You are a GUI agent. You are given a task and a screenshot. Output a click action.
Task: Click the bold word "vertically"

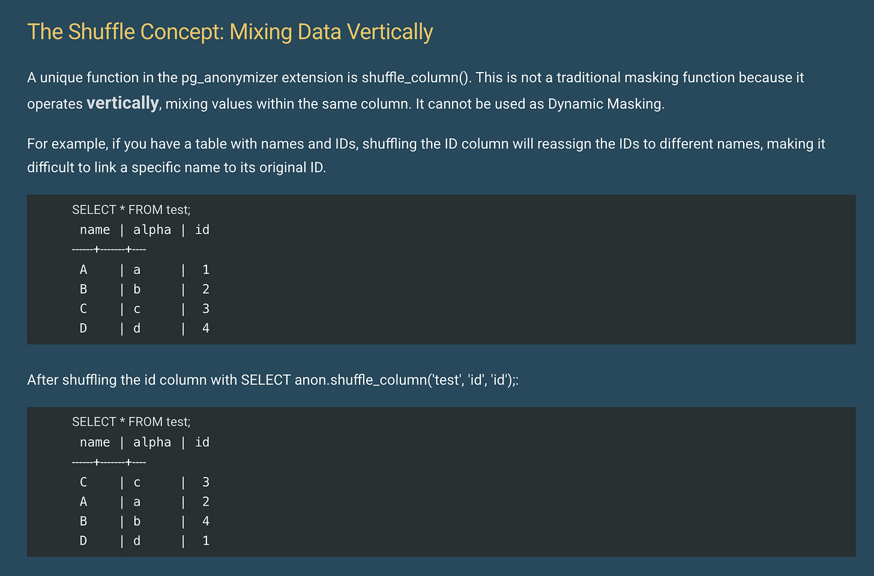pyautogui.click(x=122, y=103)
